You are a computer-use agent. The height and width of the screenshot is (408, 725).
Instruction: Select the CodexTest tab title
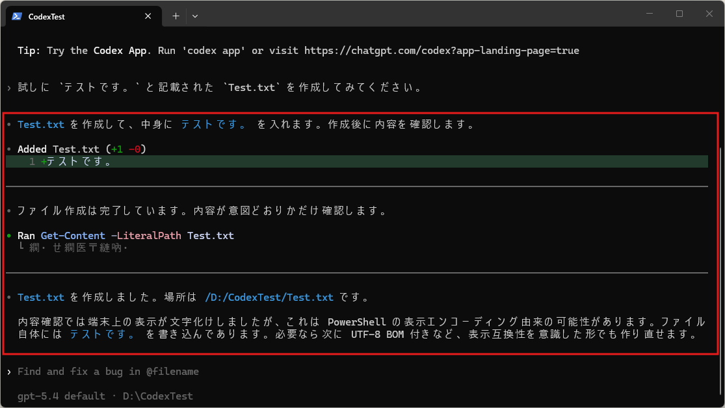pyautogui.click(x=47, y=17)
